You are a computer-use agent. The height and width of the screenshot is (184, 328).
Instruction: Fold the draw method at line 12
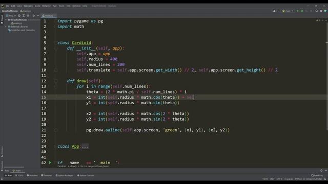56,81
